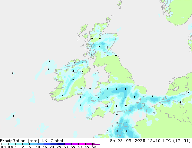192x148 pixels.
Task: Click the 40–45 mm magenta legend swatch
Action: (x=82, y=144)
